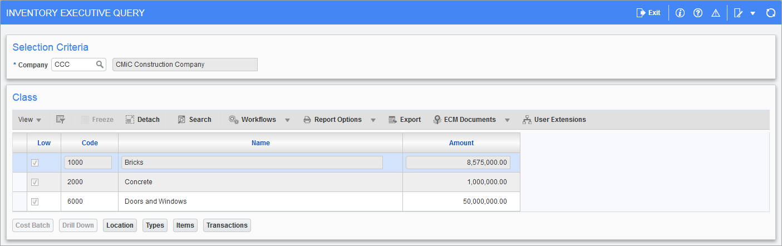Viewport: 782px width, 246px height.
Task: Expand the View dropdown menu
Action: (x=29, y=120)
